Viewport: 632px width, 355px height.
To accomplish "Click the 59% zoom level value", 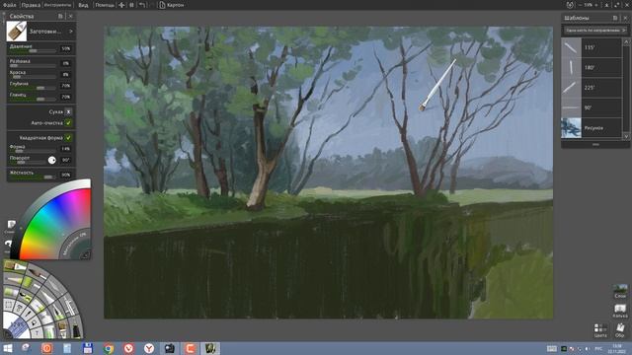I will (589, 5).
